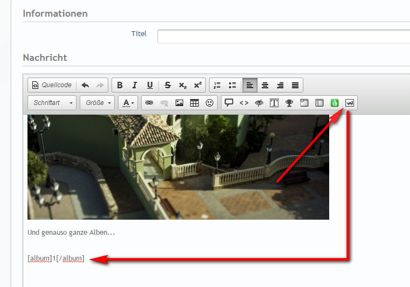Viewport: 410px width, 287px height.
Task: Click the quote speech bubble icon
Action: [229, 103]
